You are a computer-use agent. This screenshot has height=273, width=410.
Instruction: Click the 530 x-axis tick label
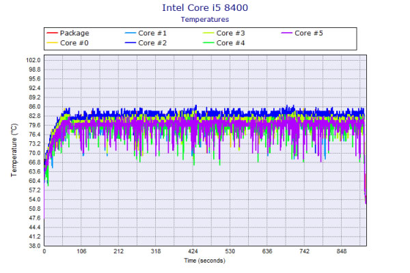(230, 251)
